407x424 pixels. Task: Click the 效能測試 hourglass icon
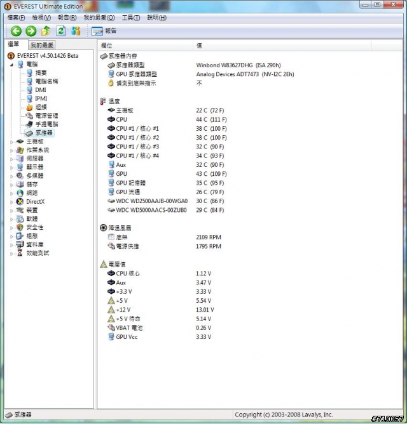pyautogui.click(x=20, y=253)
